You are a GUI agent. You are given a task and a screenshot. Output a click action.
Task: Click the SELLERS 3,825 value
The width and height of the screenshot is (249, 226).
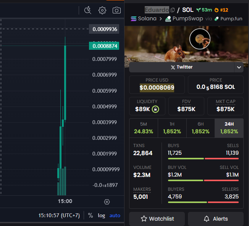[x=231, y=197]
